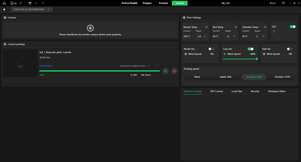Click the elapsed time clock icon
Screen dimensions: 301x162
click(x=41, y=57)
